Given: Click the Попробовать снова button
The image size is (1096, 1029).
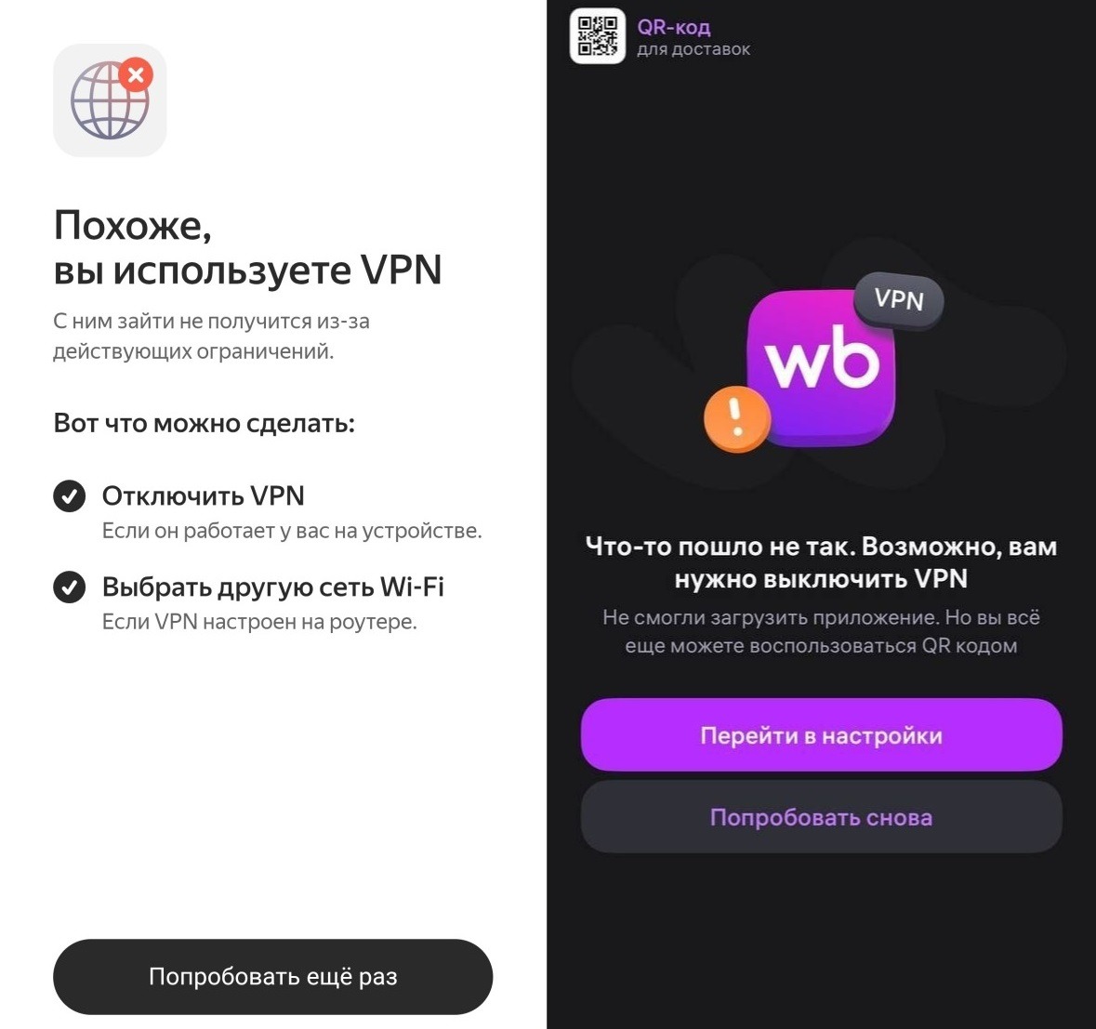Looking at the screenshot, I should click(x=821, y=817).
